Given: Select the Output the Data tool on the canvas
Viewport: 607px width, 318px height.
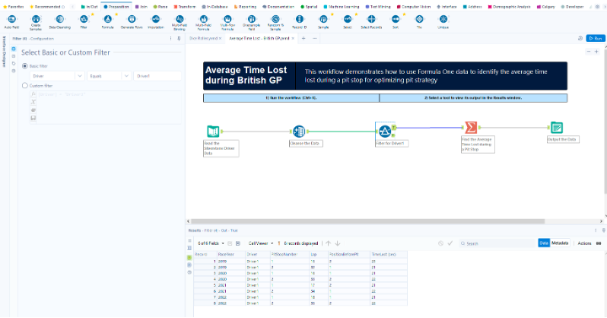Looking at the screenshot, I should click(x=556, y=127).
